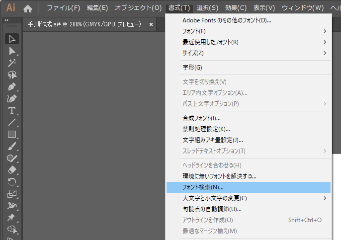Open the 選択(S) menu
The height and width of the screenshot is (240, 341).
click(x=207, y=8)
